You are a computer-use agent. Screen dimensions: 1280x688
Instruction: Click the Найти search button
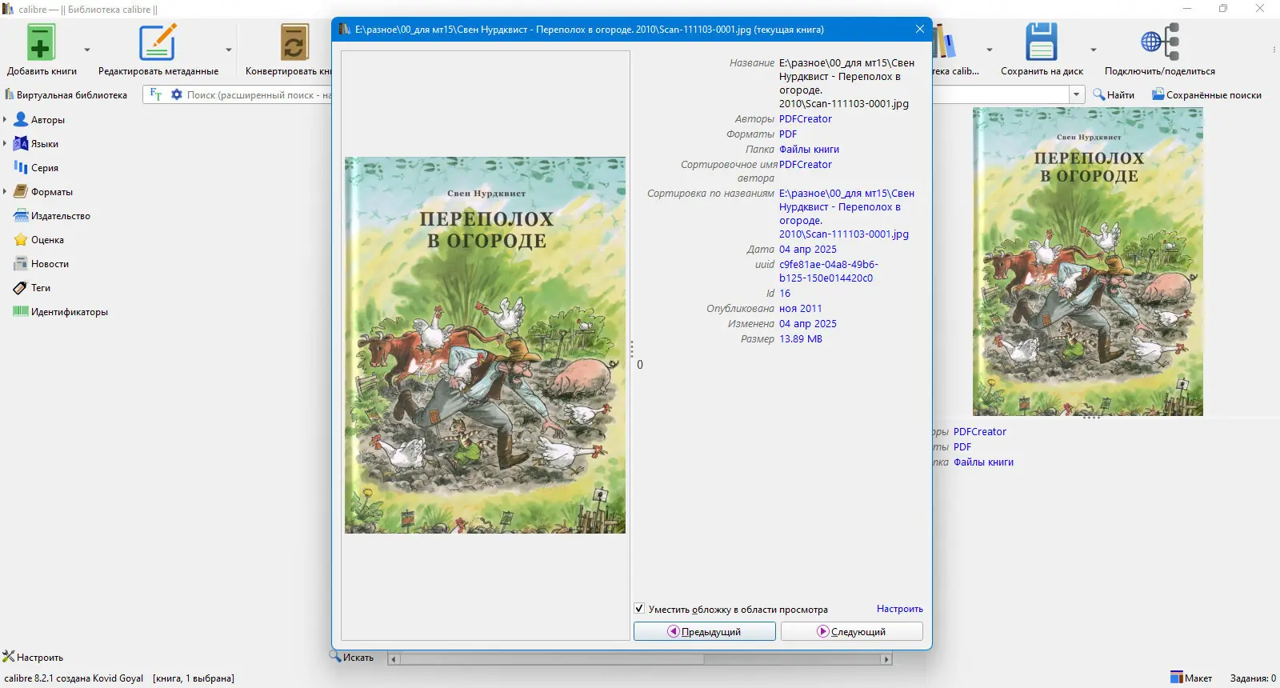pyautogui.click(x=1114, y=95)
